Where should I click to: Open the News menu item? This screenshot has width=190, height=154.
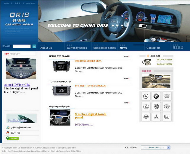123,48
